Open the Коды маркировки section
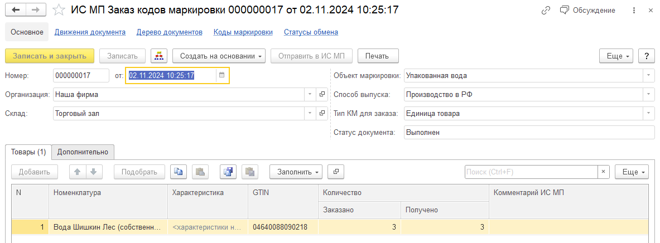Screen dimensions: 660x243 [243, 32]
